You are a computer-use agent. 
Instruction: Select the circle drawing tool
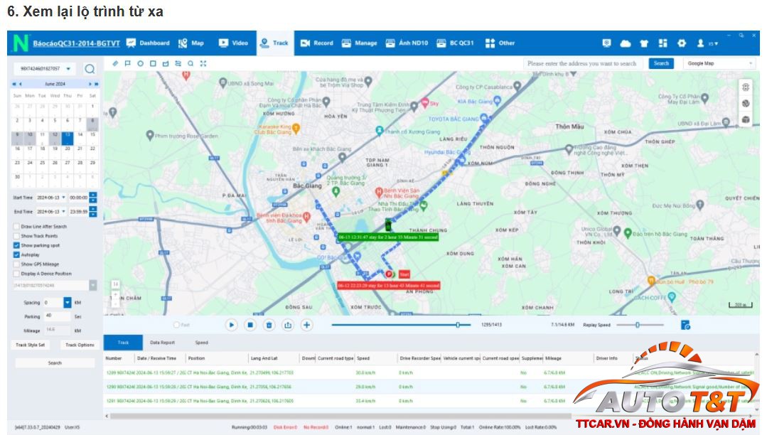tap(141, 63)
